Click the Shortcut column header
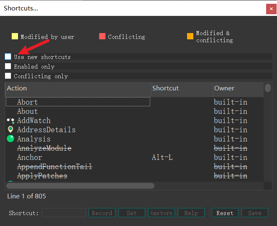 182,88
